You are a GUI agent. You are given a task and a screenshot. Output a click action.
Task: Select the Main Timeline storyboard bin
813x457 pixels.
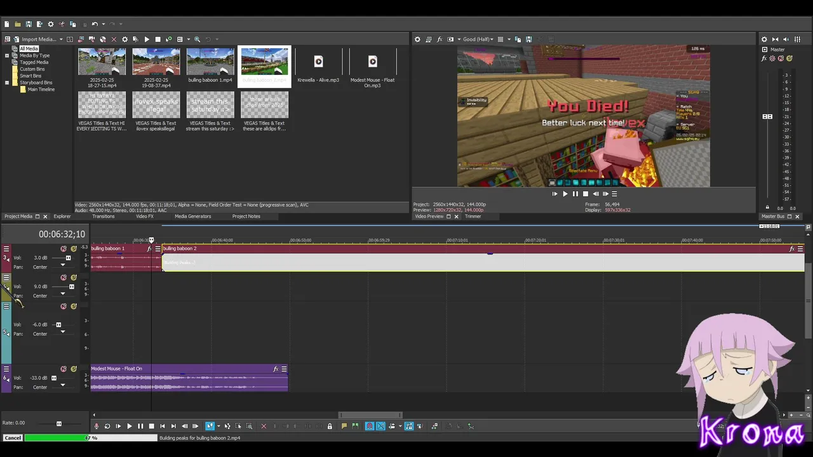[x=41, y=89]
